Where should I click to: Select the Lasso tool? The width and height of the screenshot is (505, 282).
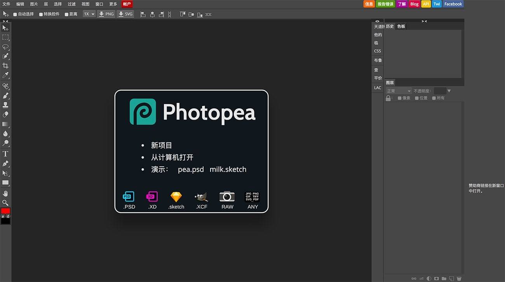click(5, 47)
